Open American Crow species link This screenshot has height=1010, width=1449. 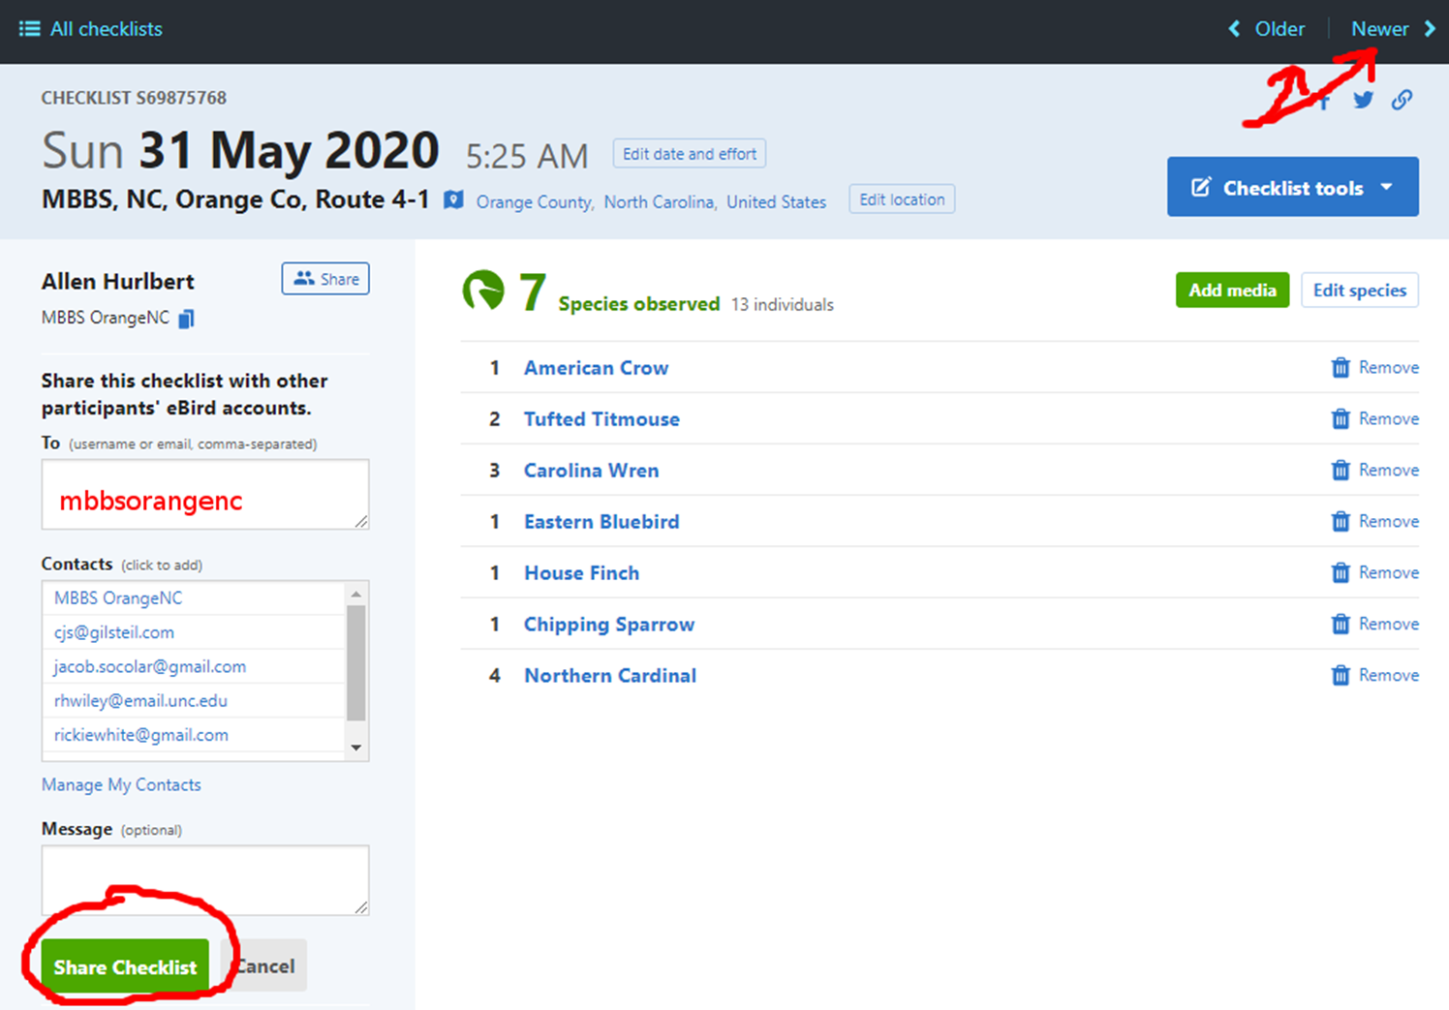pos(596,368)
